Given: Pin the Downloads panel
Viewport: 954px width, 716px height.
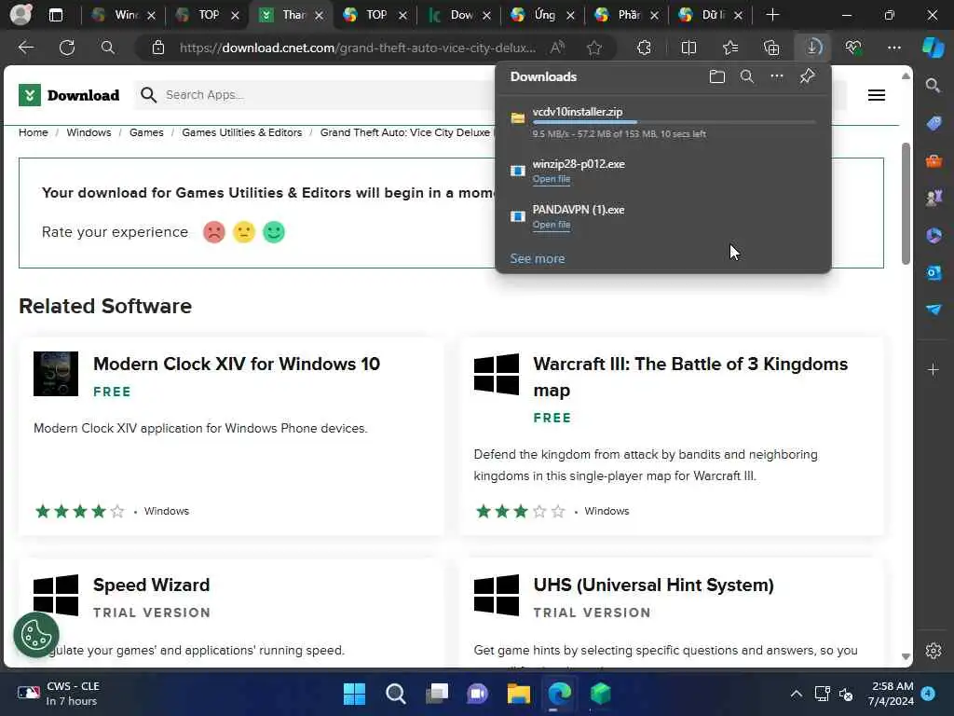Looking at the screenshot, I should (x=807, y=76).
